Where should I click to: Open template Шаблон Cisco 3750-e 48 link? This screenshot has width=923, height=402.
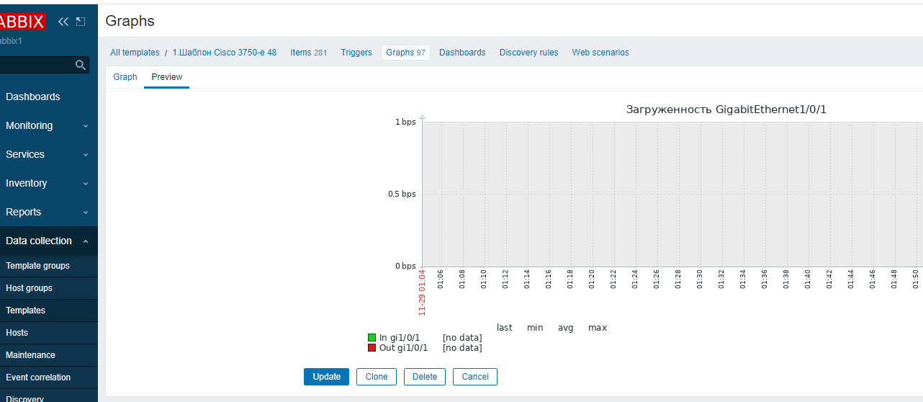point(225,53)
